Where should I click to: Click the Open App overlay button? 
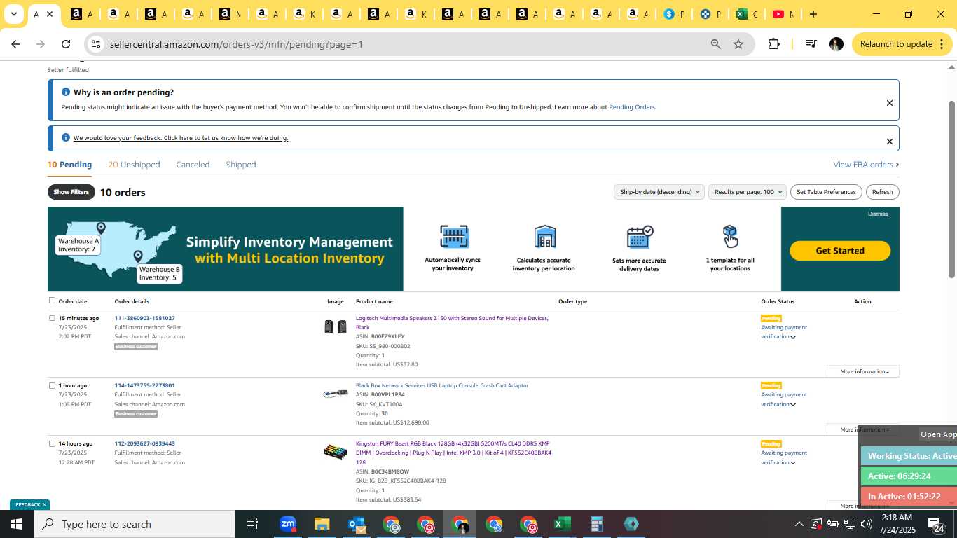click(938, 434)
